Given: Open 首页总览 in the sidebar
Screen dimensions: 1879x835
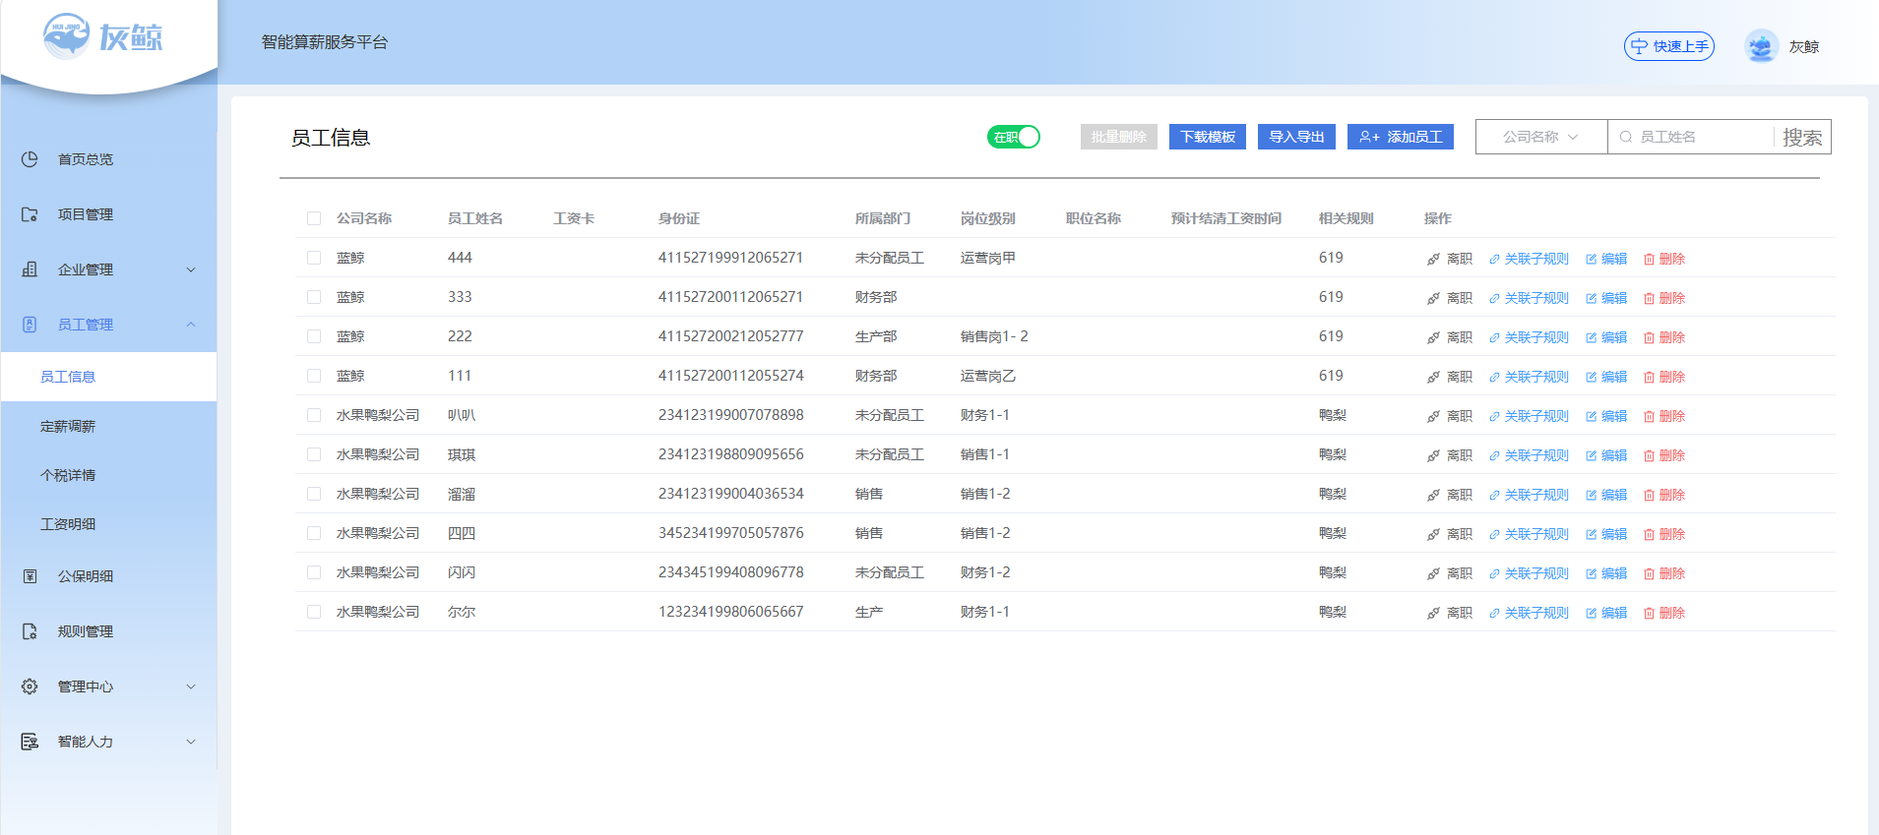Looking at the screenshot, I should pos(108,159).
